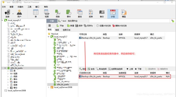The image size is (176, 97).
Task: Select the 信息日志 tab
Action: pyautogui.click(x=67, y=30)
